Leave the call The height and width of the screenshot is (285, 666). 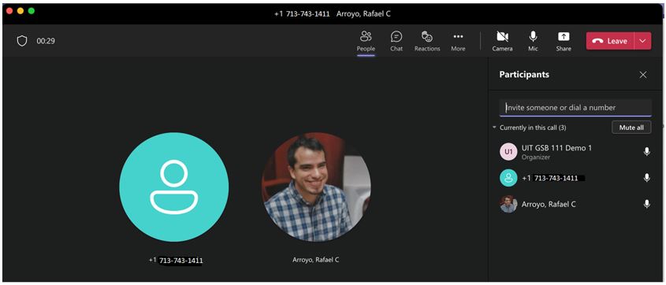click(610, 41)
